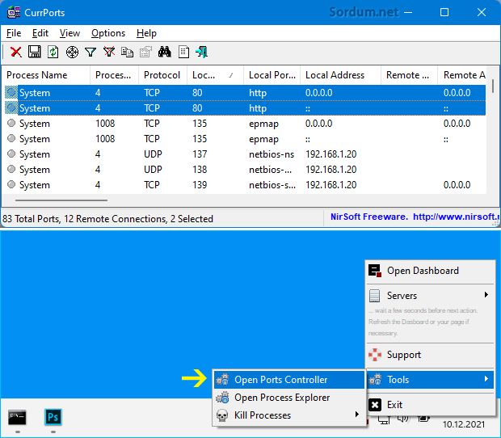Click the HTML report toolbar icon

(x=183, y=52)
